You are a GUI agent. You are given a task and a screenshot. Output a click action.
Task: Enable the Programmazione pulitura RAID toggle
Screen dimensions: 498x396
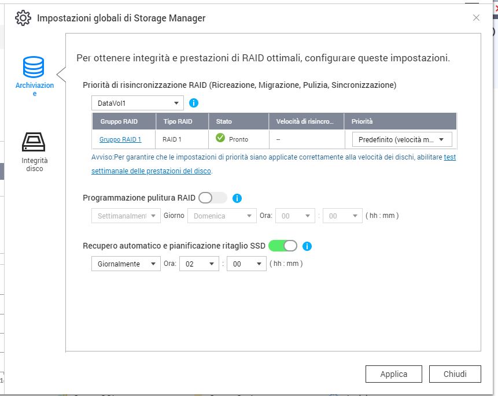(x=212, y=198)
